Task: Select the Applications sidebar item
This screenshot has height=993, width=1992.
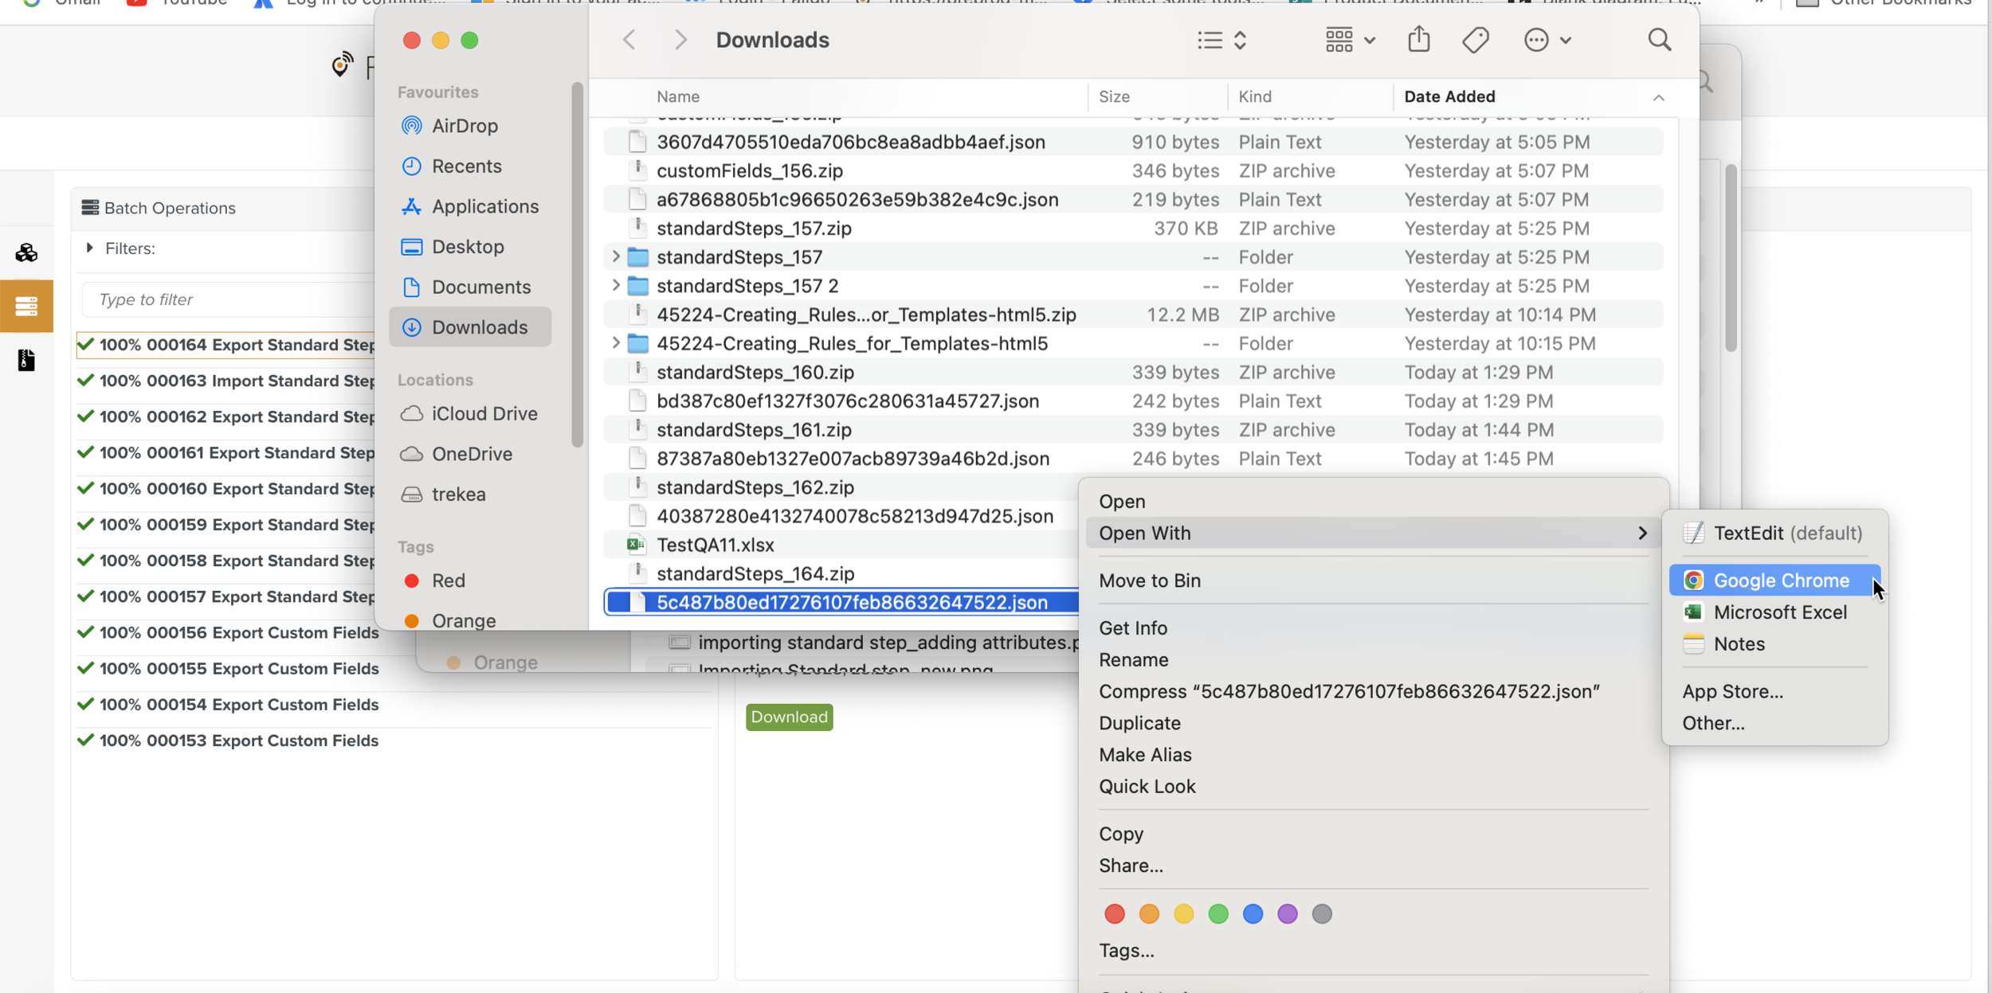Action: point(484,206)
